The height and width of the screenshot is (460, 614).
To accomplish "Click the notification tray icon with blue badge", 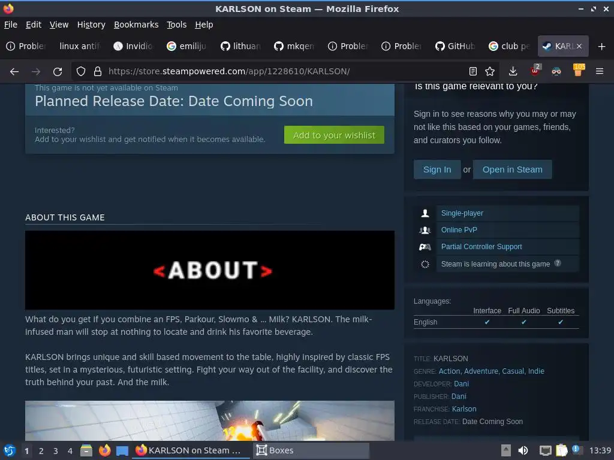I will point(577,450).
